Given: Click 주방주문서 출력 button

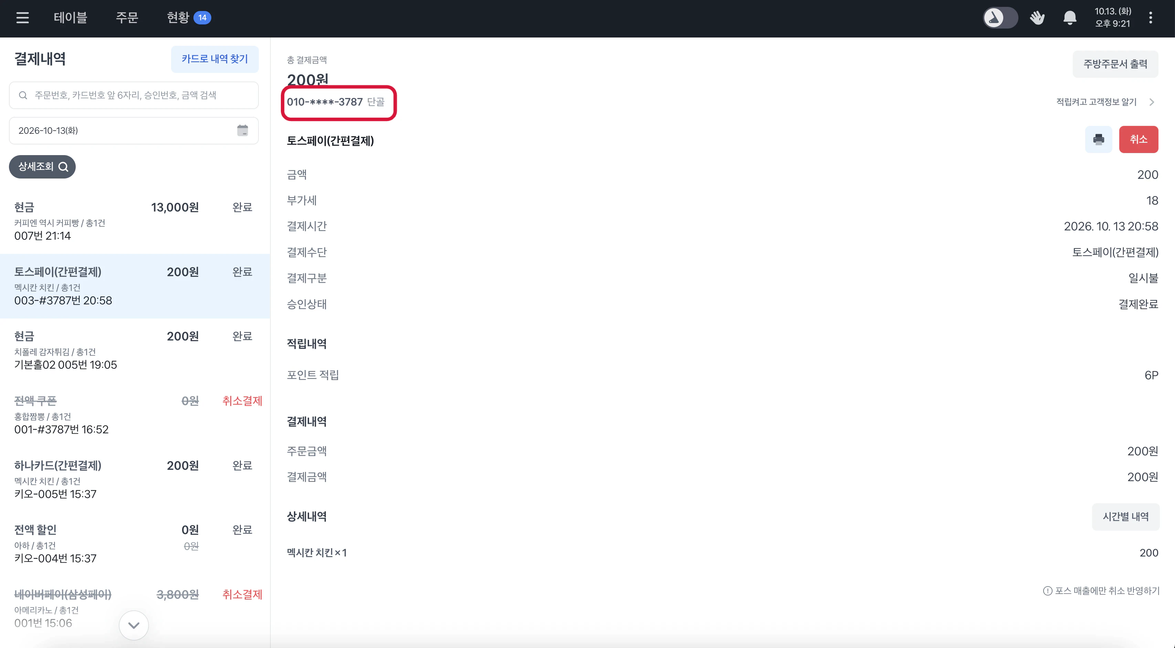Looking at the screenshot, I should pyautogui.click(x=1115, y=64).
